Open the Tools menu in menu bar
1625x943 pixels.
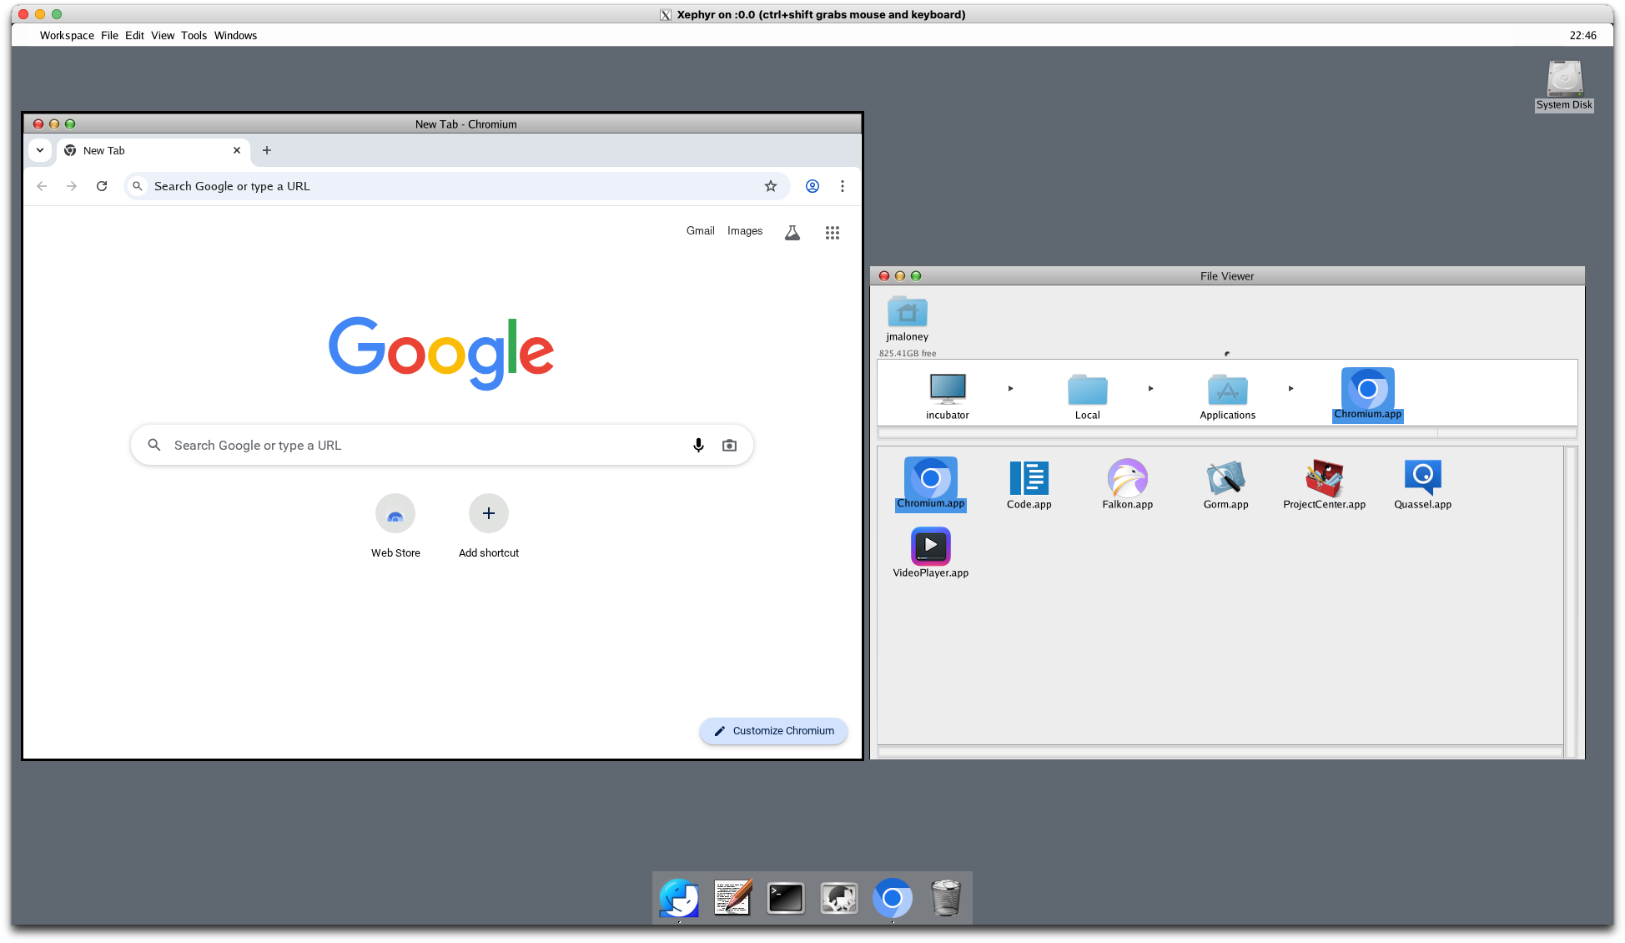coord(194,35)
